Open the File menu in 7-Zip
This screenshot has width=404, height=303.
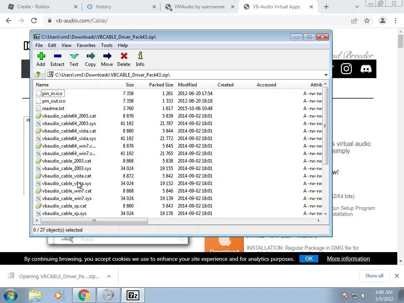tap(39, 45)
